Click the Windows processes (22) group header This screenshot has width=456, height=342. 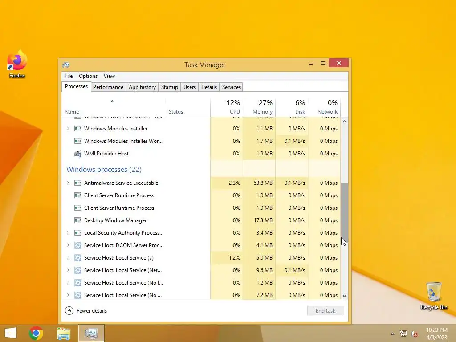pyautogui.click(x=104, y=170)
